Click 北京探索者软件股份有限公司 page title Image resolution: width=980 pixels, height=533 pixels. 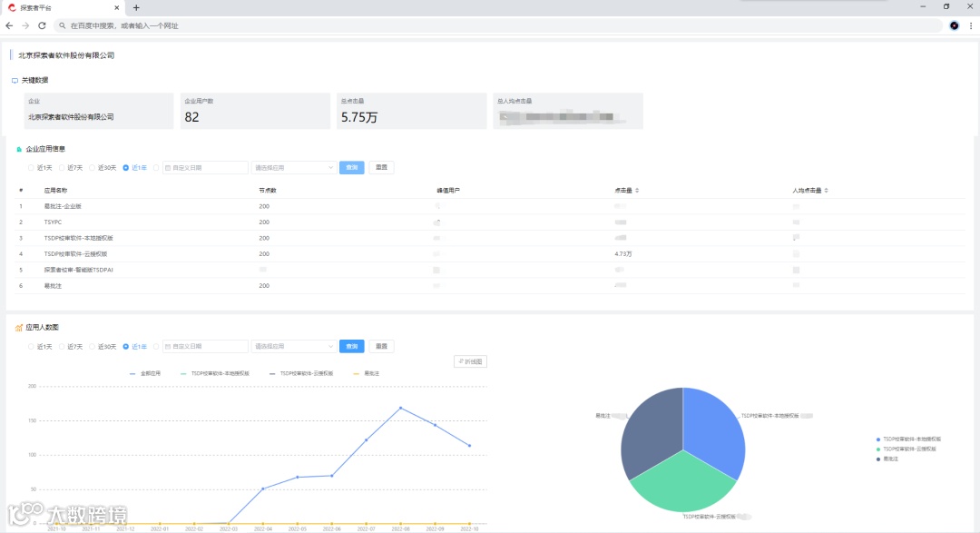pos(66,55)
